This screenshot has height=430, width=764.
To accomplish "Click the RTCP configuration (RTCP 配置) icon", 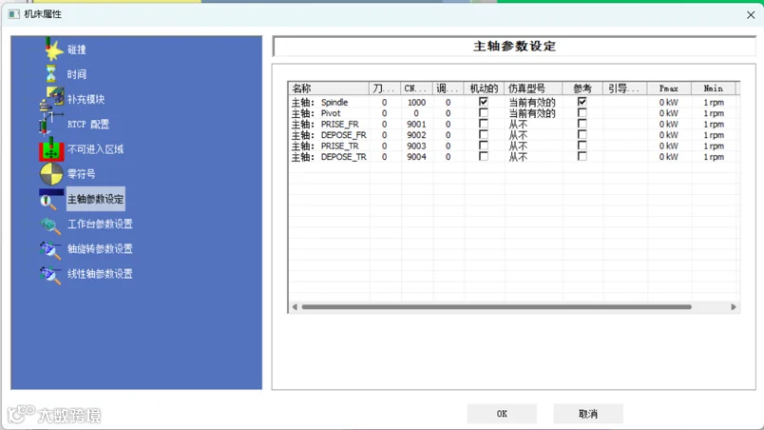I will point(50,124).
